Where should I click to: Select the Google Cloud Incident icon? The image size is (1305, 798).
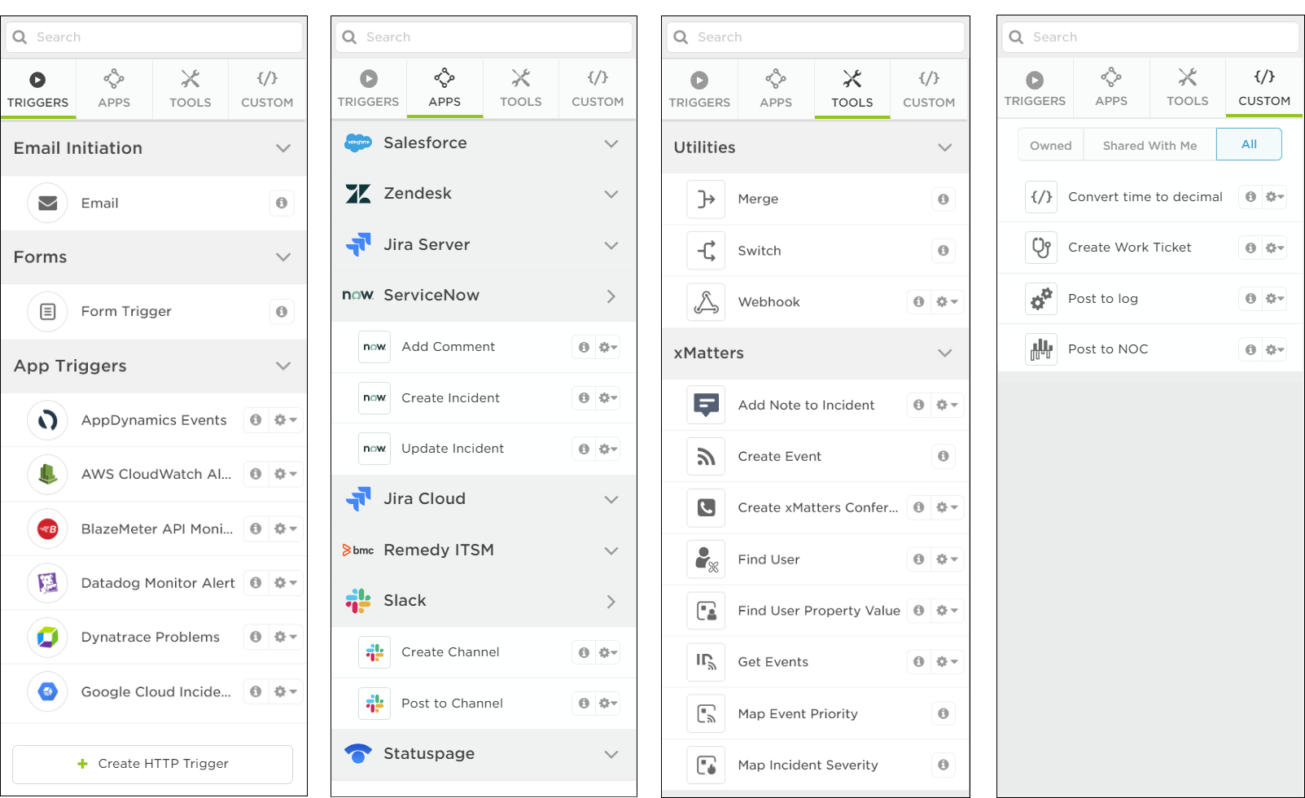pyautogui.click(x=47, y=691)
